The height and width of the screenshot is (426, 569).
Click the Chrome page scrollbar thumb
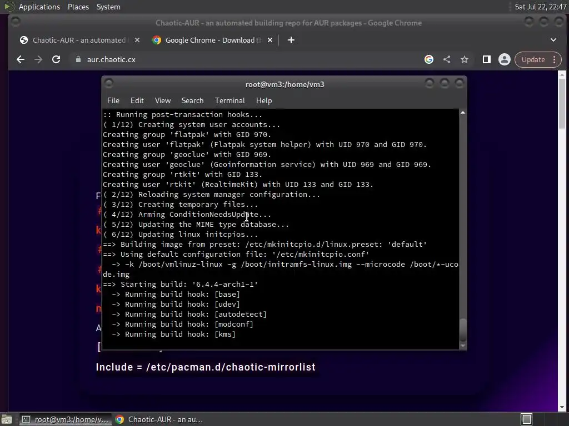click(562, 103)
